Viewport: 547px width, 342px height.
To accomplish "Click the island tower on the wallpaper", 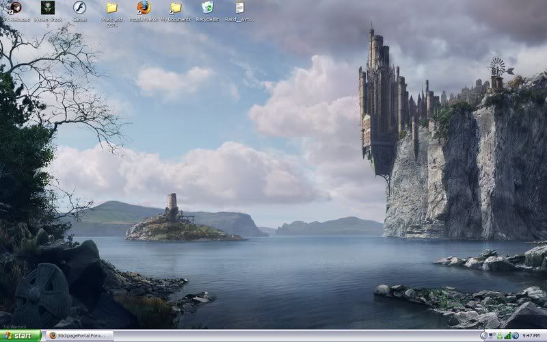I will coord(172,205).
